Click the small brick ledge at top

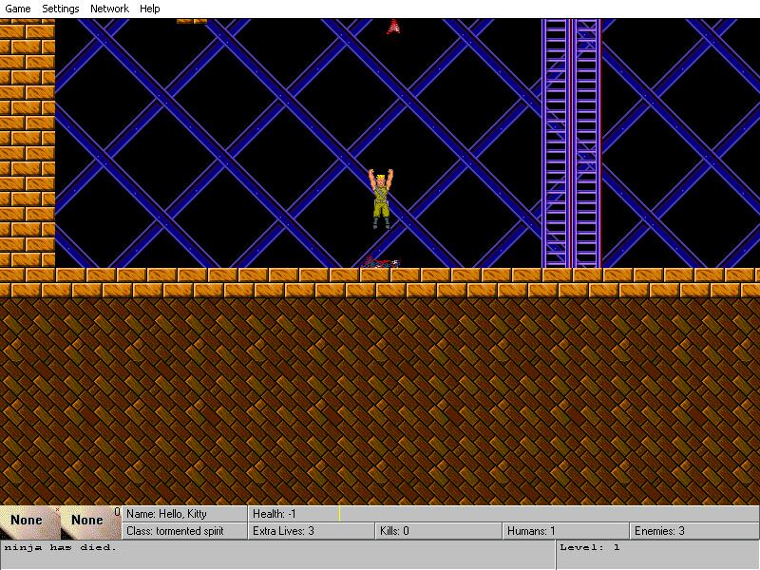tap(192, 21)
